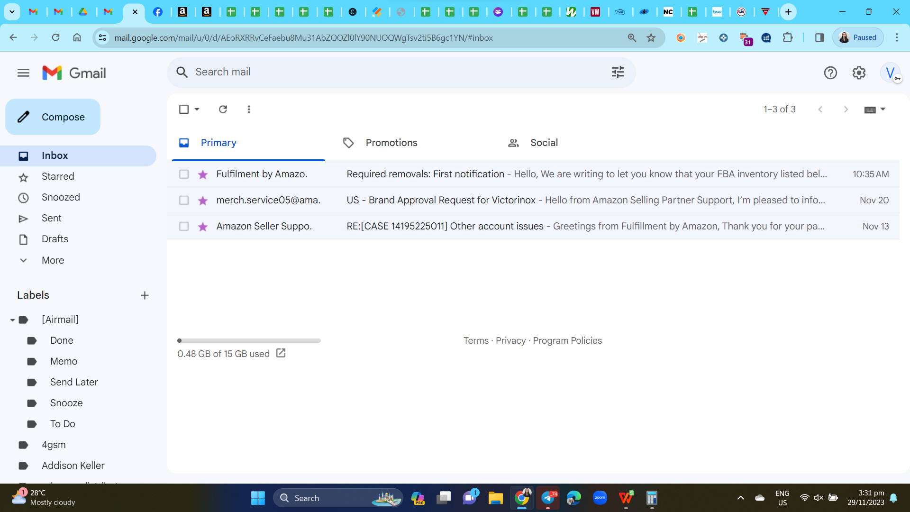This screenshot has width=910, height=512.
Task: Open the Snooze label
Action: [x=66, y=403]
